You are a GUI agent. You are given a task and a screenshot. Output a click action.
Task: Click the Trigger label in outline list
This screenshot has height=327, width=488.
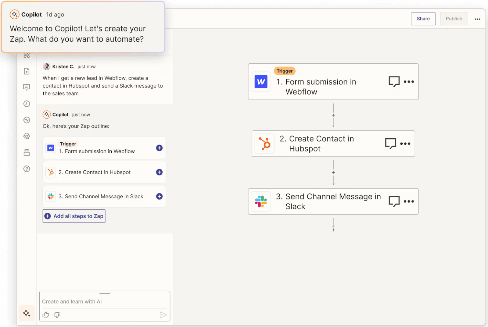pyautogui.click(x=68, y=144)
